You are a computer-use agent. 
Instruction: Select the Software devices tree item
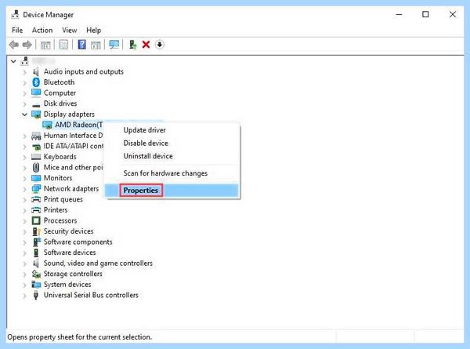(x=70, y=253)
